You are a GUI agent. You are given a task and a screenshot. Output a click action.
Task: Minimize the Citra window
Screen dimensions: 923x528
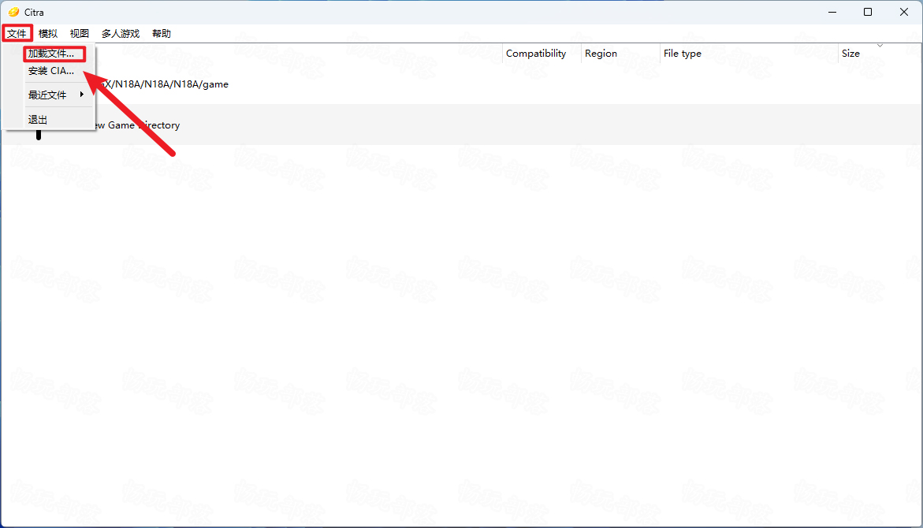[832, 12]
